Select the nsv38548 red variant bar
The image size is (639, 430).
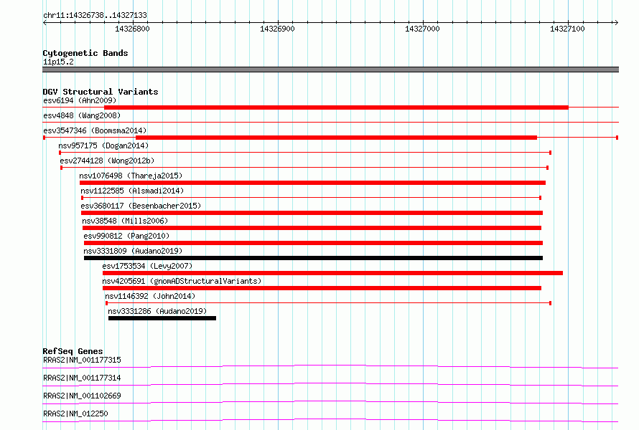pos(312,228)
